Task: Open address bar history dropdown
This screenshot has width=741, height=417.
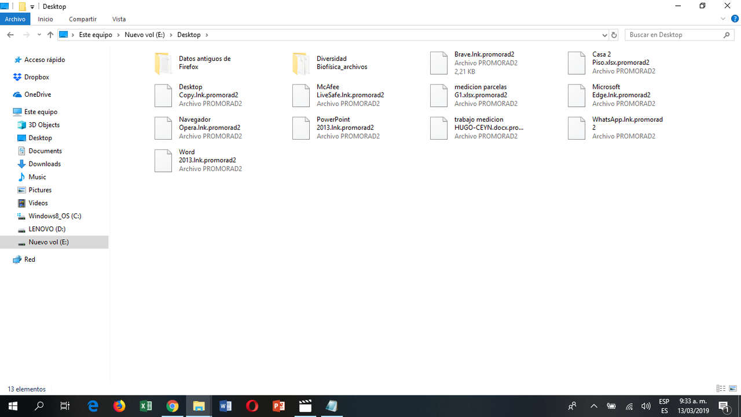Action: pos(605,35)
